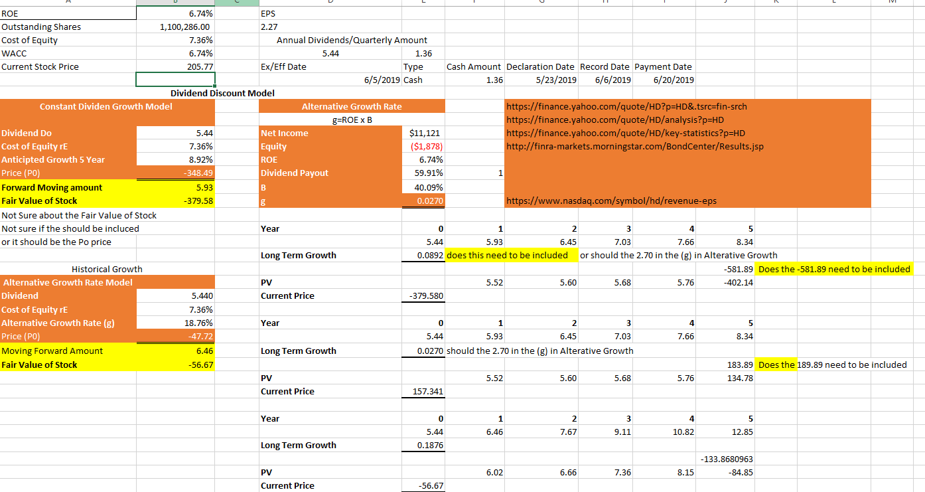Screen dimensions: 925x492
Task: Select the yellow Fair Value of Stock cell
Action: coord(176,201)
